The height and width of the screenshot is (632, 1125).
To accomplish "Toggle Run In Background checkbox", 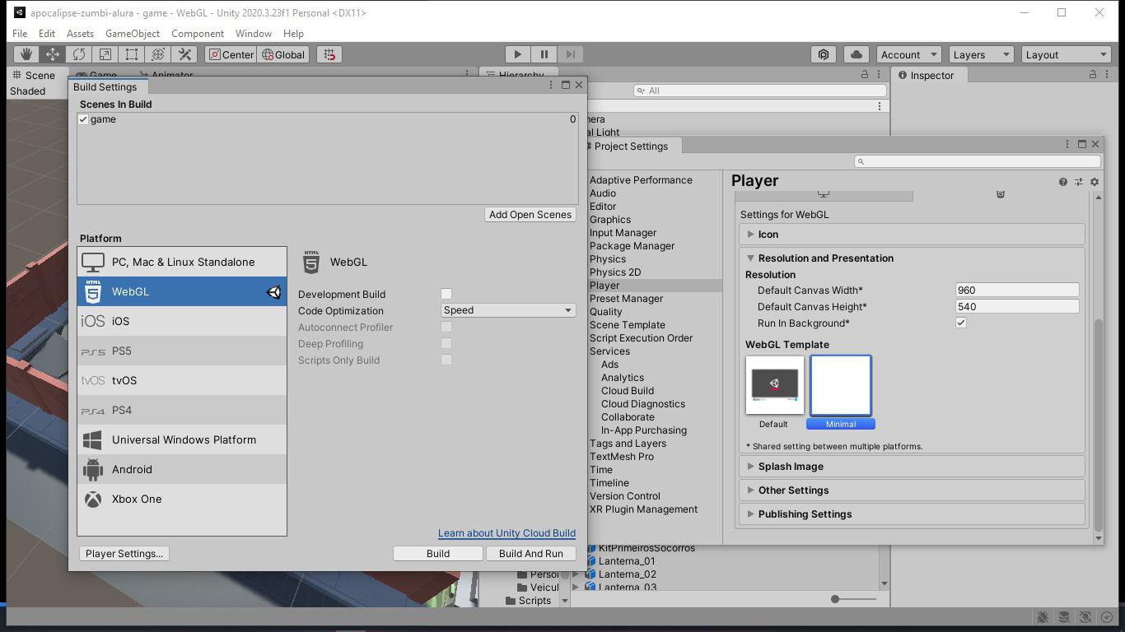I will pos(961,323).
